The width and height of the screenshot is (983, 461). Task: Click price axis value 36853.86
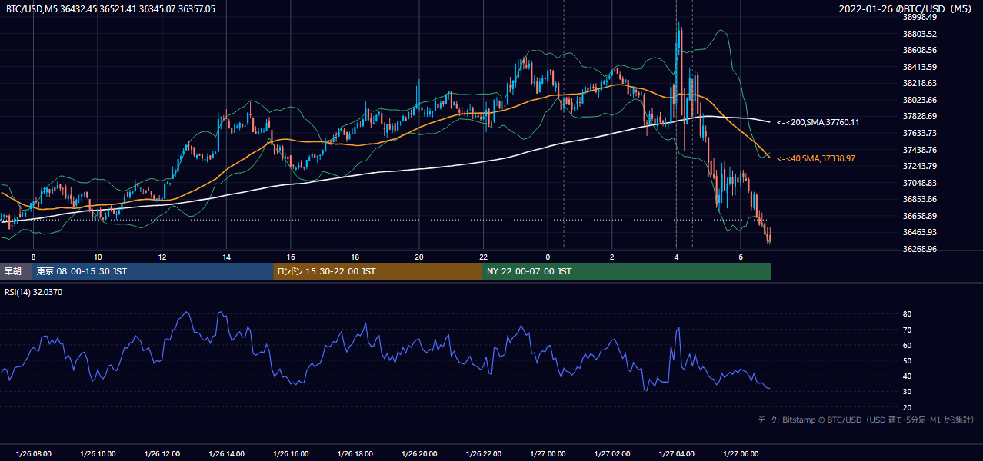[920, 199]
